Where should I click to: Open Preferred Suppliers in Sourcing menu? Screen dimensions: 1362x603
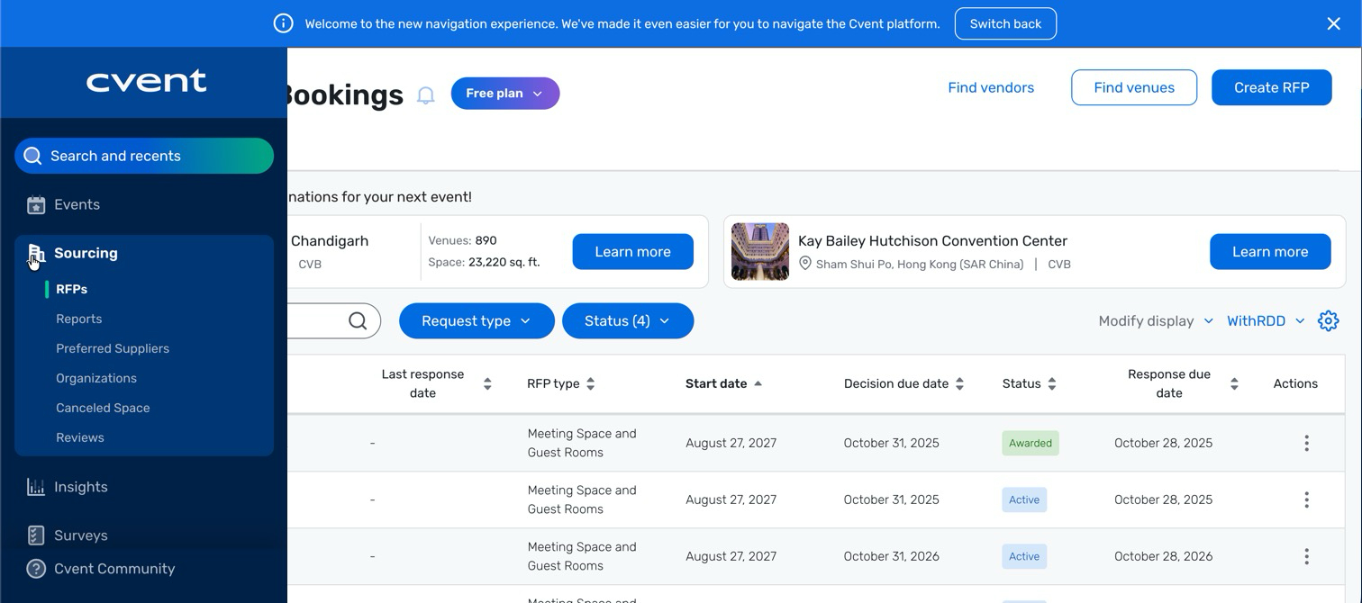(113, 348)
